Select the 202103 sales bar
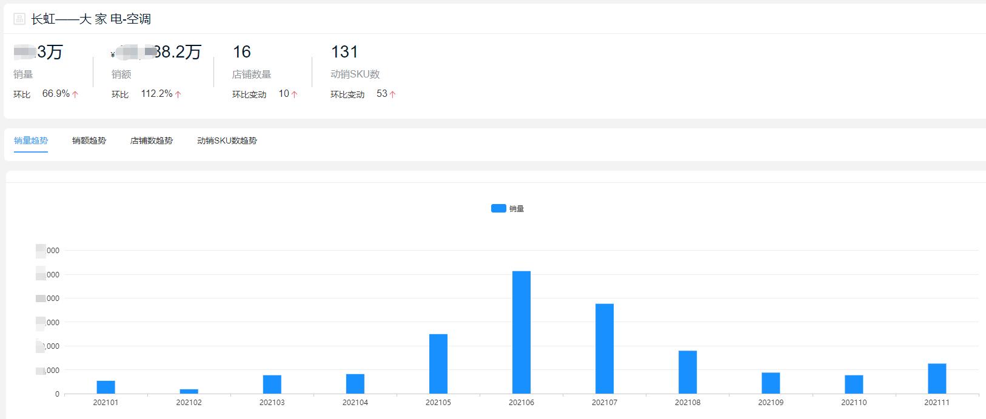 (272, 384)
